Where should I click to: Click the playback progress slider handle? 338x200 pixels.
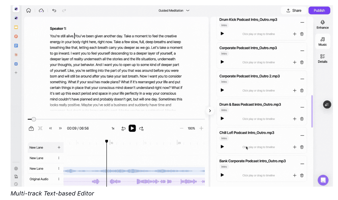click(x=34, y=119)
